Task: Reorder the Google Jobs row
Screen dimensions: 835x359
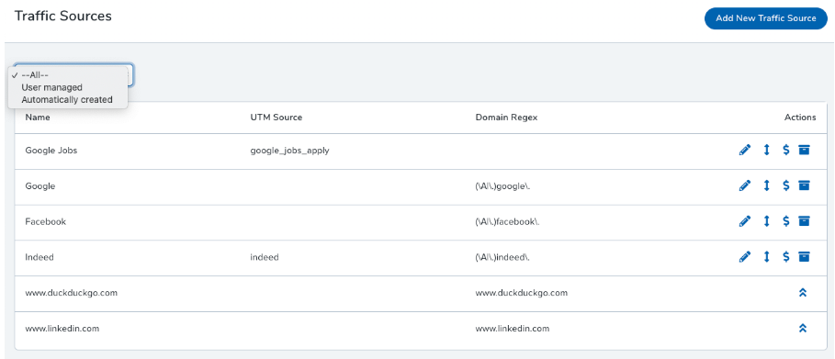Action: (x=767, y=151)
